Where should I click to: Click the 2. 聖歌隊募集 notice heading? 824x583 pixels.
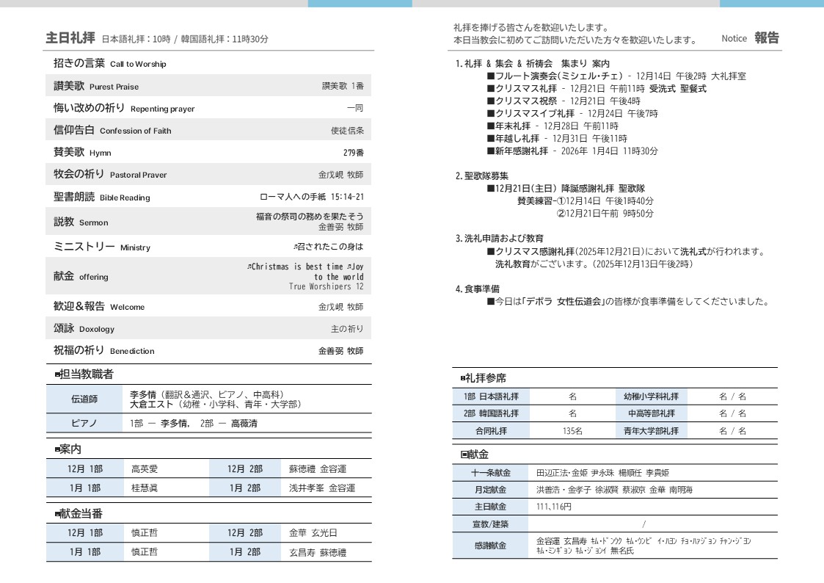tap(481, 175)
